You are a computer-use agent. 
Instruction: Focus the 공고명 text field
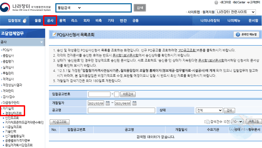(121, 110)
